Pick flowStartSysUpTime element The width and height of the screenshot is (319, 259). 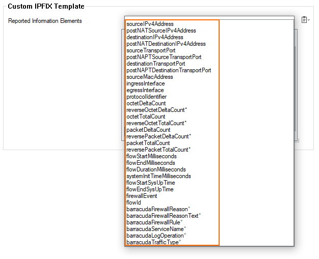[x=150, y=183]
